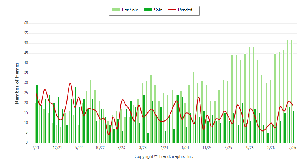
Task: Click the 6/24 x-axis date label
Action: pyautogui.click(x=185, y=148)
